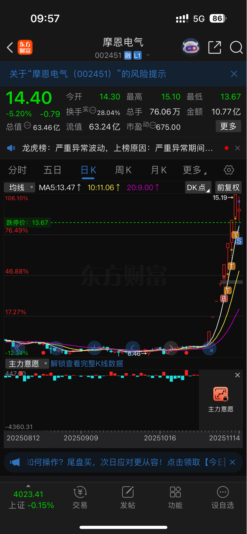
Task: Select the 月K tab
Action: (159, 170)
